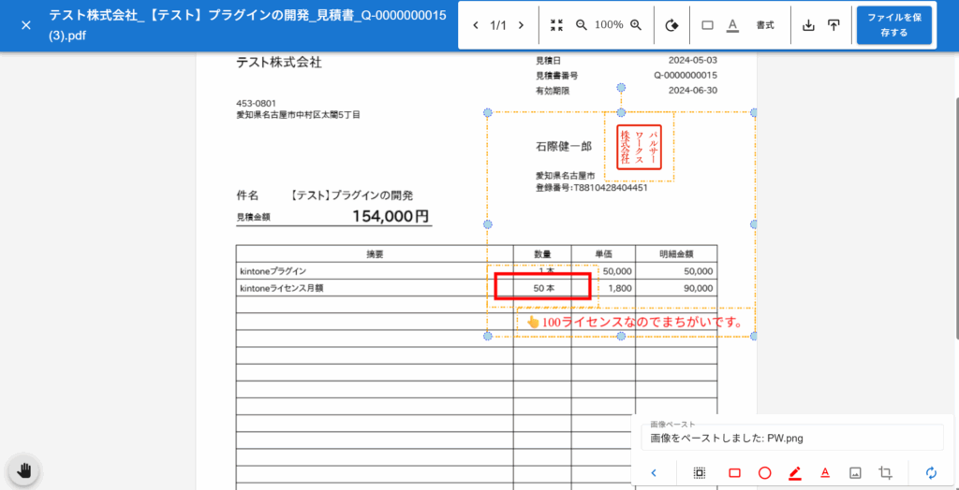This screenshot has width=959, height=490.
Task: Pick the red pen drawing tool
Action: (x=795, y=473)
